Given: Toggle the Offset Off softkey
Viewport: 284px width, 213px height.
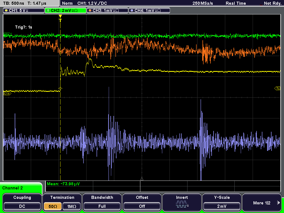Looking at the screenshot, I should 142,202.
